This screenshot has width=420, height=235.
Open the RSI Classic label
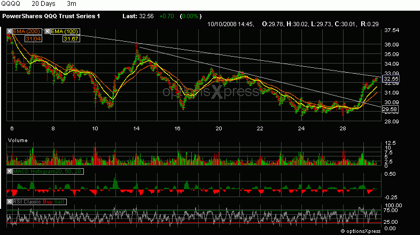coord(27,202)
